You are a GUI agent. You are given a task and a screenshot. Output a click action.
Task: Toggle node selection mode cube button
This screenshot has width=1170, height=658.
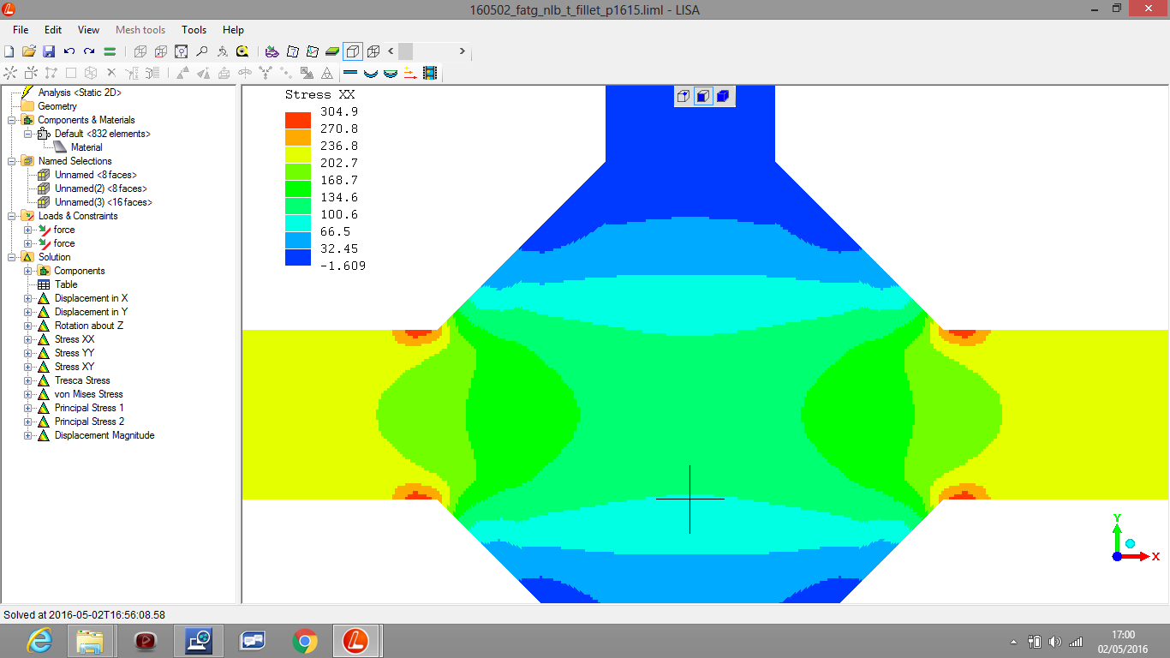click(683, 96)
